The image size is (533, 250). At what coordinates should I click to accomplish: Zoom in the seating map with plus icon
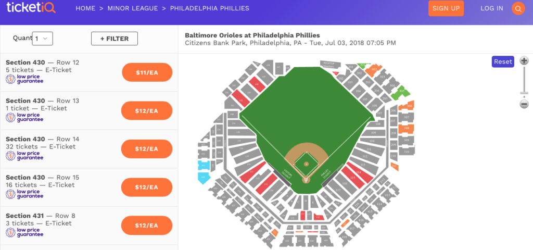coord(524,61)
